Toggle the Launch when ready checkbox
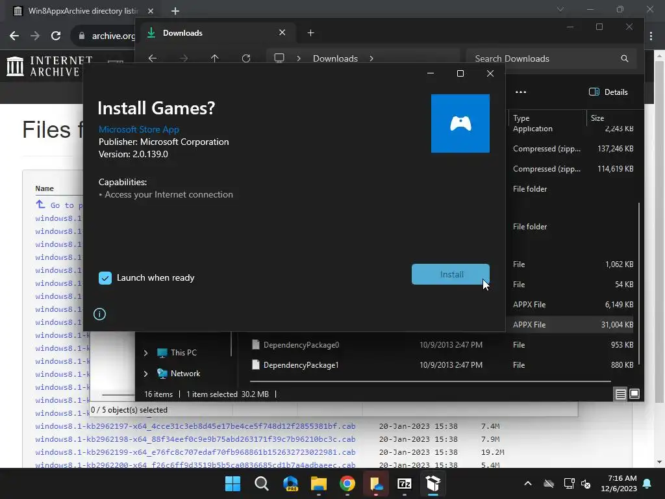665x499 pixels. point(105,278)
